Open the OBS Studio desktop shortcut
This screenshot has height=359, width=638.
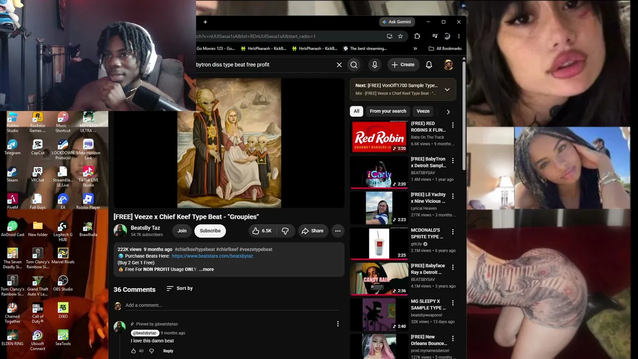click(x=63, y=284)
